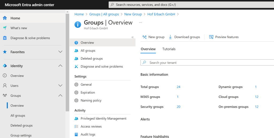
Task: Click the Identity Overview info circle icon
Action: pyautogui.click(x=5, y=76)
